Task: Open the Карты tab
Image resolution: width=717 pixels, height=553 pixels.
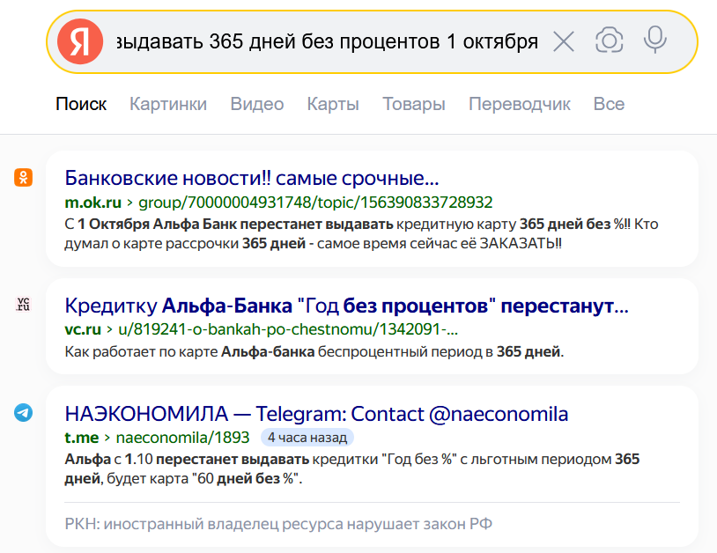Action: click(333, 104)
